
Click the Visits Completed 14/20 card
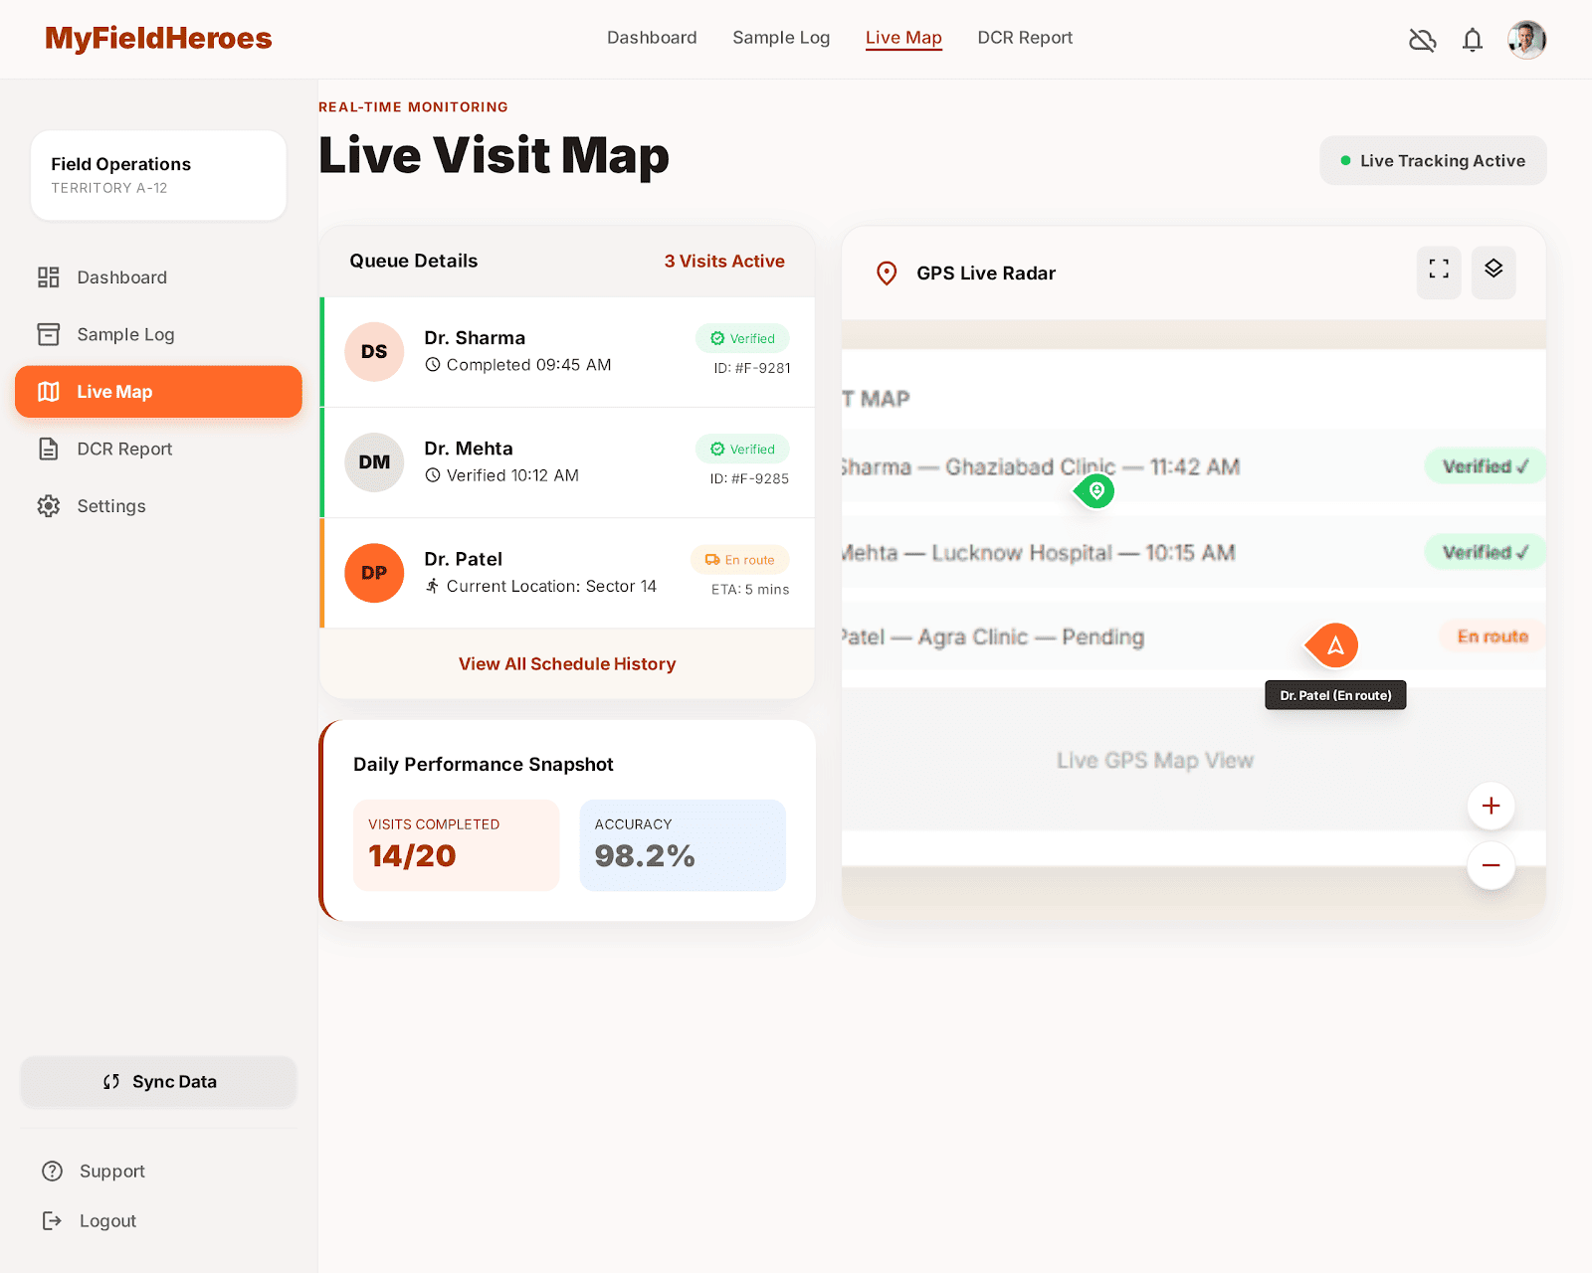[x=457, y=845]
